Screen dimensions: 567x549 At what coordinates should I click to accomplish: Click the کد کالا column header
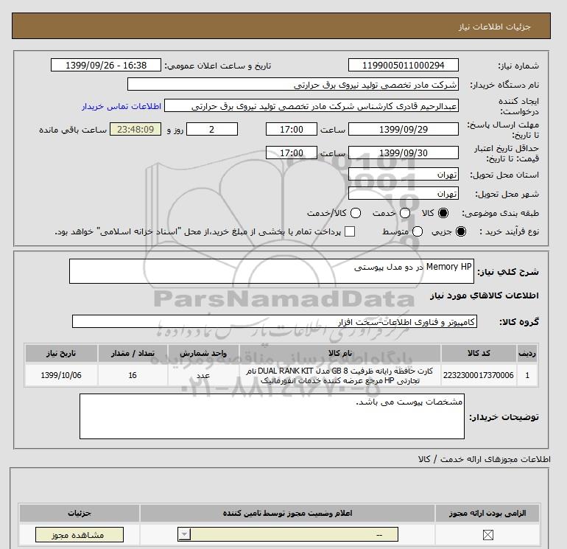(479, 353)
